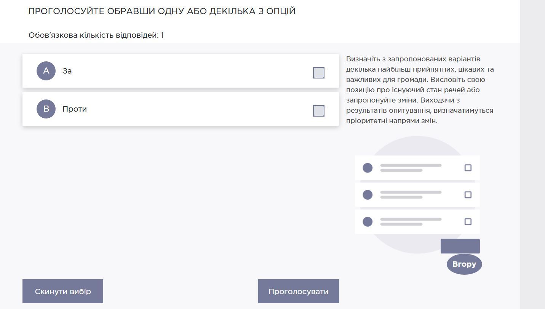Click the circular "B" badge icon
Screen dimensions: 545x309
pos(46,109)
